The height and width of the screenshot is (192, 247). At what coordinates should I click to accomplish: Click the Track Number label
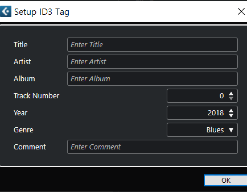(x=37, y=96)
